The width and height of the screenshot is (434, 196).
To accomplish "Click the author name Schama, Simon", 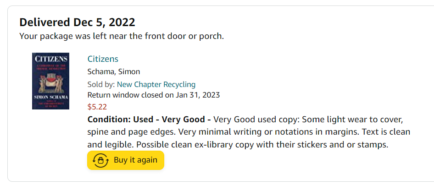I will tap(113, 71).
